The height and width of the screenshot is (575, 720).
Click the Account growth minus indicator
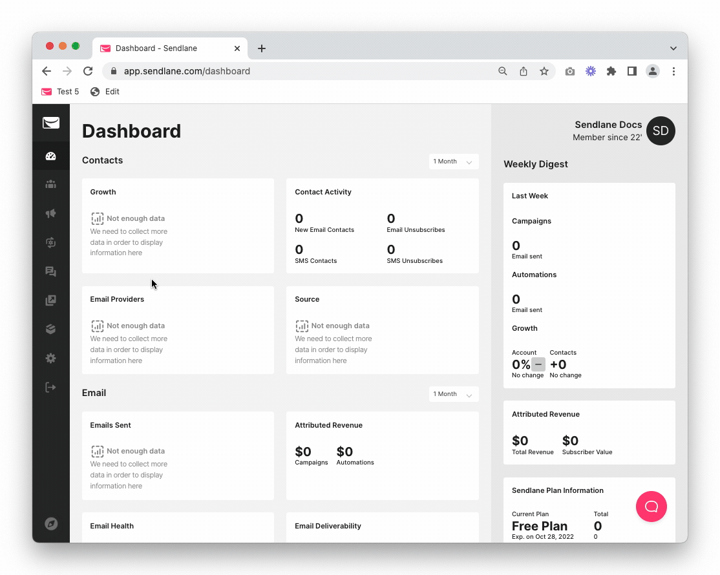point(538,364)
